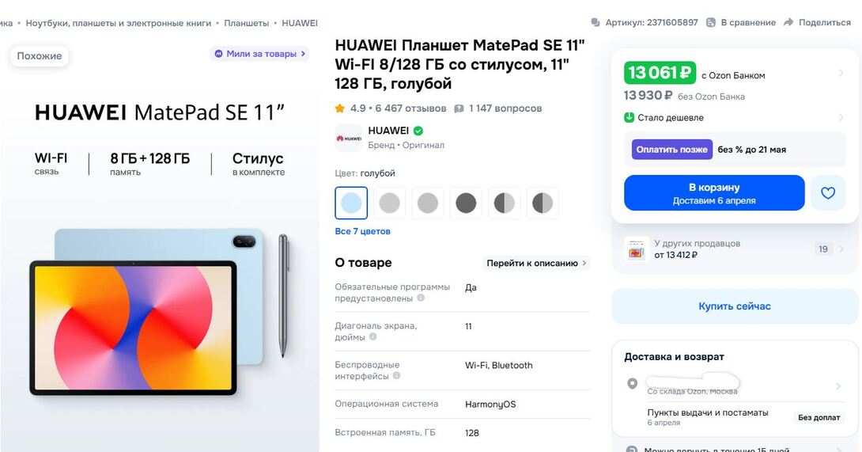
Task: Click the В корзину button
Action: tap(714, 192)
